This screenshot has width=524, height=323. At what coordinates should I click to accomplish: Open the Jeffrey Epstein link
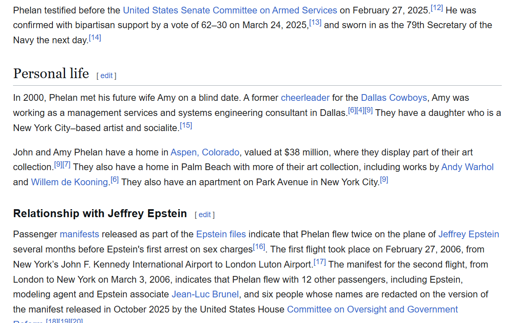pos(469,234)
